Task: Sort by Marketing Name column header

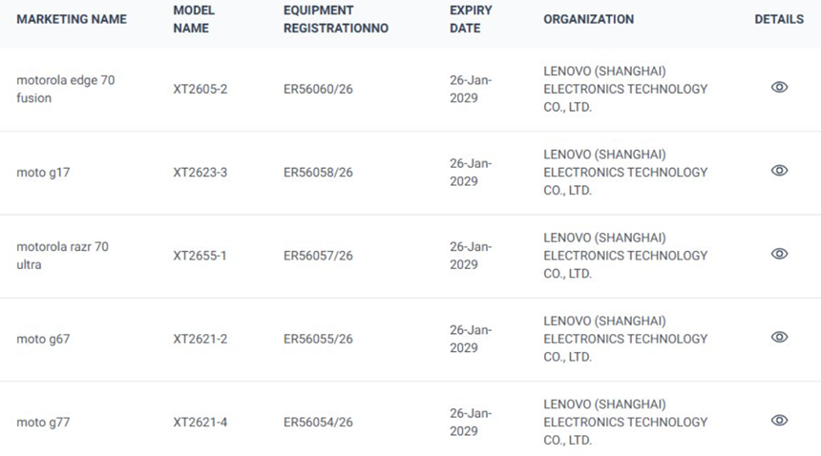Action: pos(72,19)
